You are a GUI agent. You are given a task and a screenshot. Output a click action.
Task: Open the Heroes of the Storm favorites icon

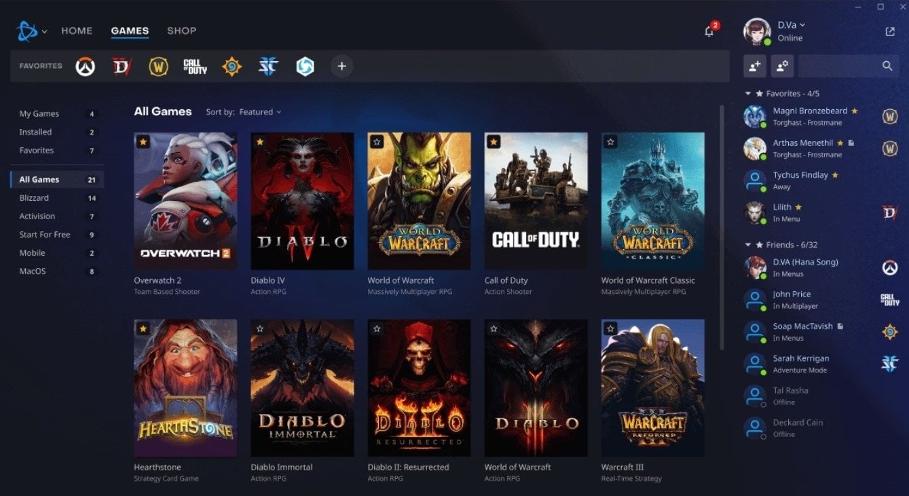[x=305, y=66]
